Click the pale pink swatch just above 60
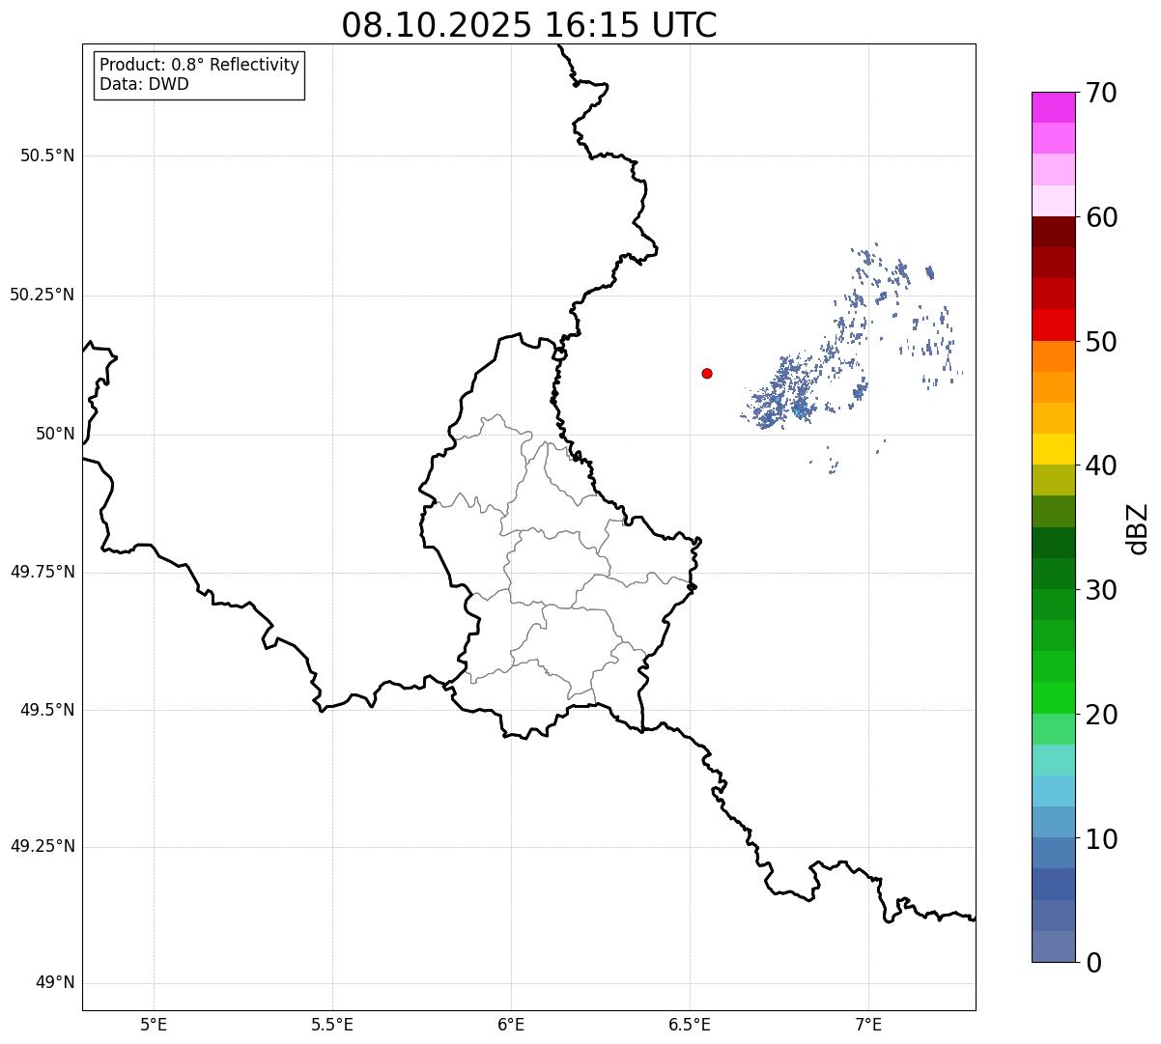 click(x=1053, y=201)
